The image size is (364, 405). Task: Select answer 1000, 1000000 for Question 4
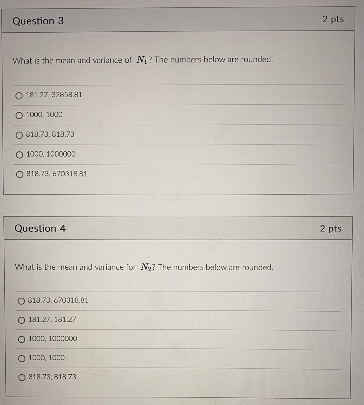pos(22,340)
